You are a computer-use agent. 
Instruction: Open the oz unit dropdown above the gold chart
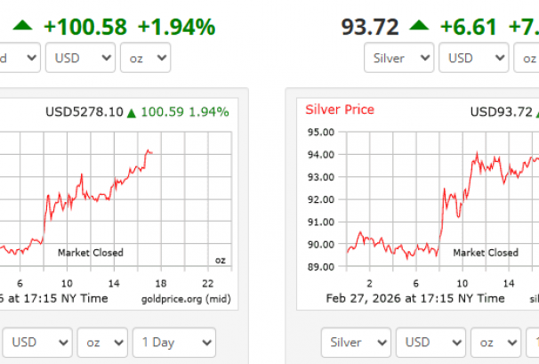[145, 59]
